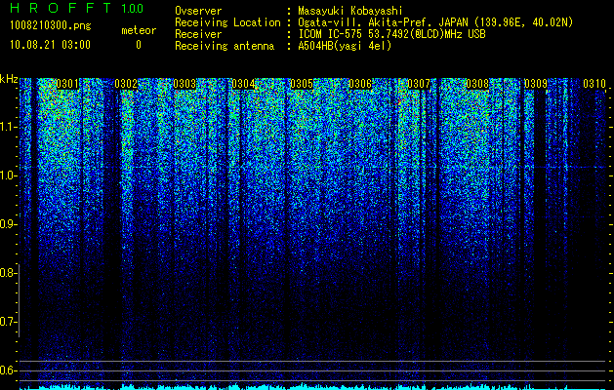Click the HROFFT 1.0.0 title text
The height and width of the screenshot is (390, 614).
coord(77,8)
